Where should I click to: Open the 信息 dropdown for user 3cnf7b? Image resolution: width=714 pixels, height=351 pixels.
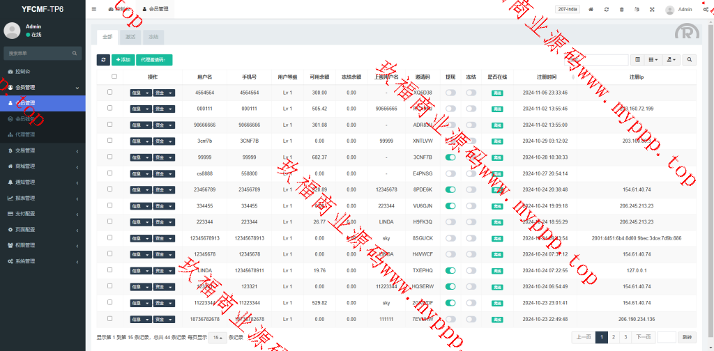click(140, 141)
